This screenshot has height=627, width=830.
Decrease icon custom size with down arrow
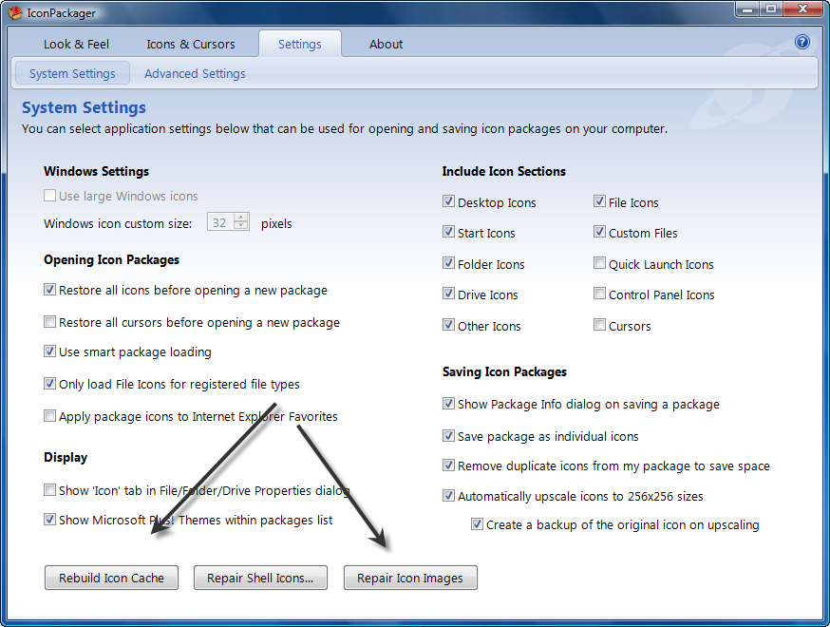click(241, 226)
